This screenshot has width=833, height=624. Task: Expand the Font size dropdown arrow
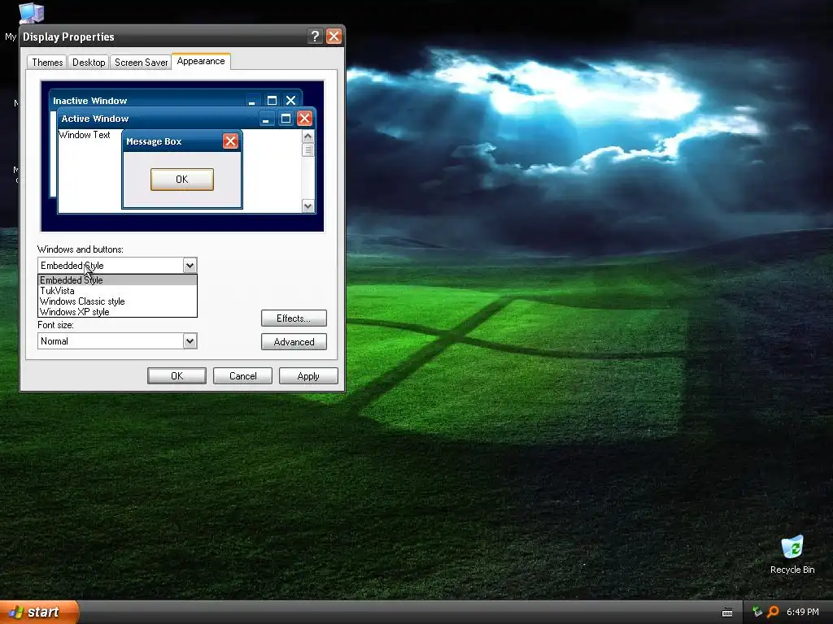[x=190, y=340]
